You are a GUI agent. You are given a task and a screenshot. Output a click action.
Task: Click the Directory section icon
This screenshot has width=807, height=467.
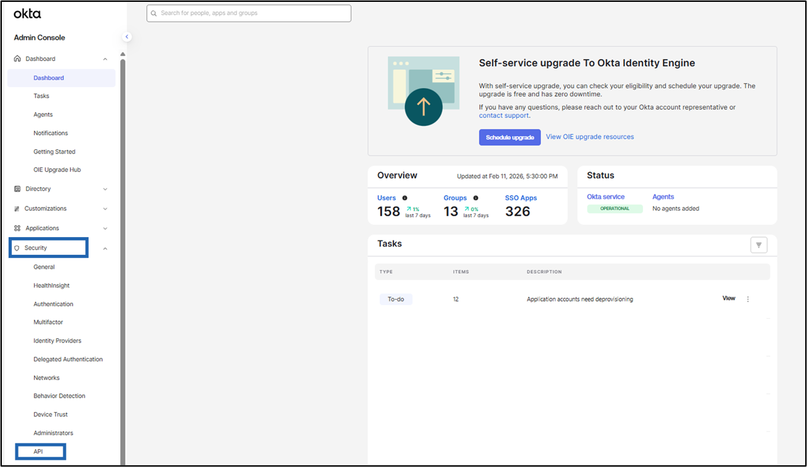coord(17,189)
